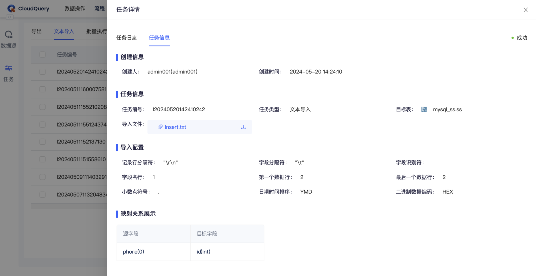The width and height of the screenshot is (536, 276).
Task: Click the phone(0) source field cell
Action: click(153, 252)
